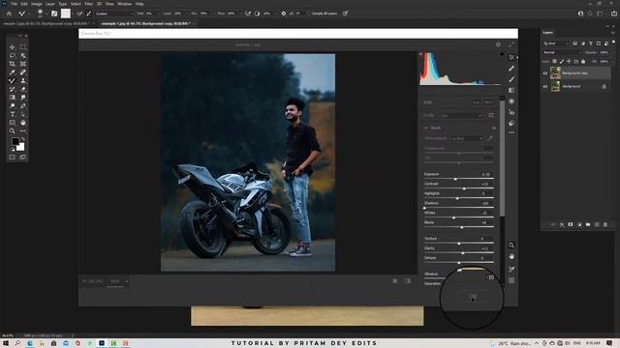Select the Zoom tool in Photoshop toolbar
Screen dimensions: 620x348
[13, 130]
